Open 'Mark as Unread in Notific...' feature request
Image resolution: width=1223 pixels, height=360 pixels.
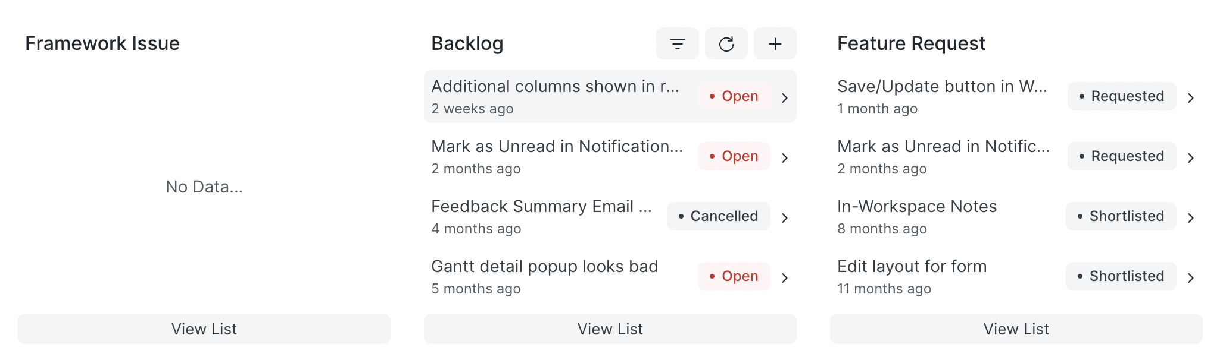[944, 146]
